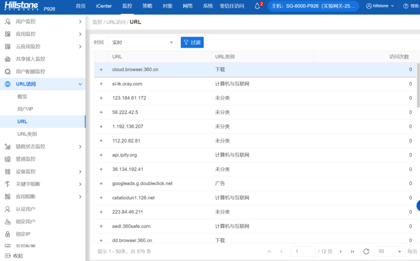Expand the 用户监控 submenu chevron
The image size is (420, 261).
(80, 21)
